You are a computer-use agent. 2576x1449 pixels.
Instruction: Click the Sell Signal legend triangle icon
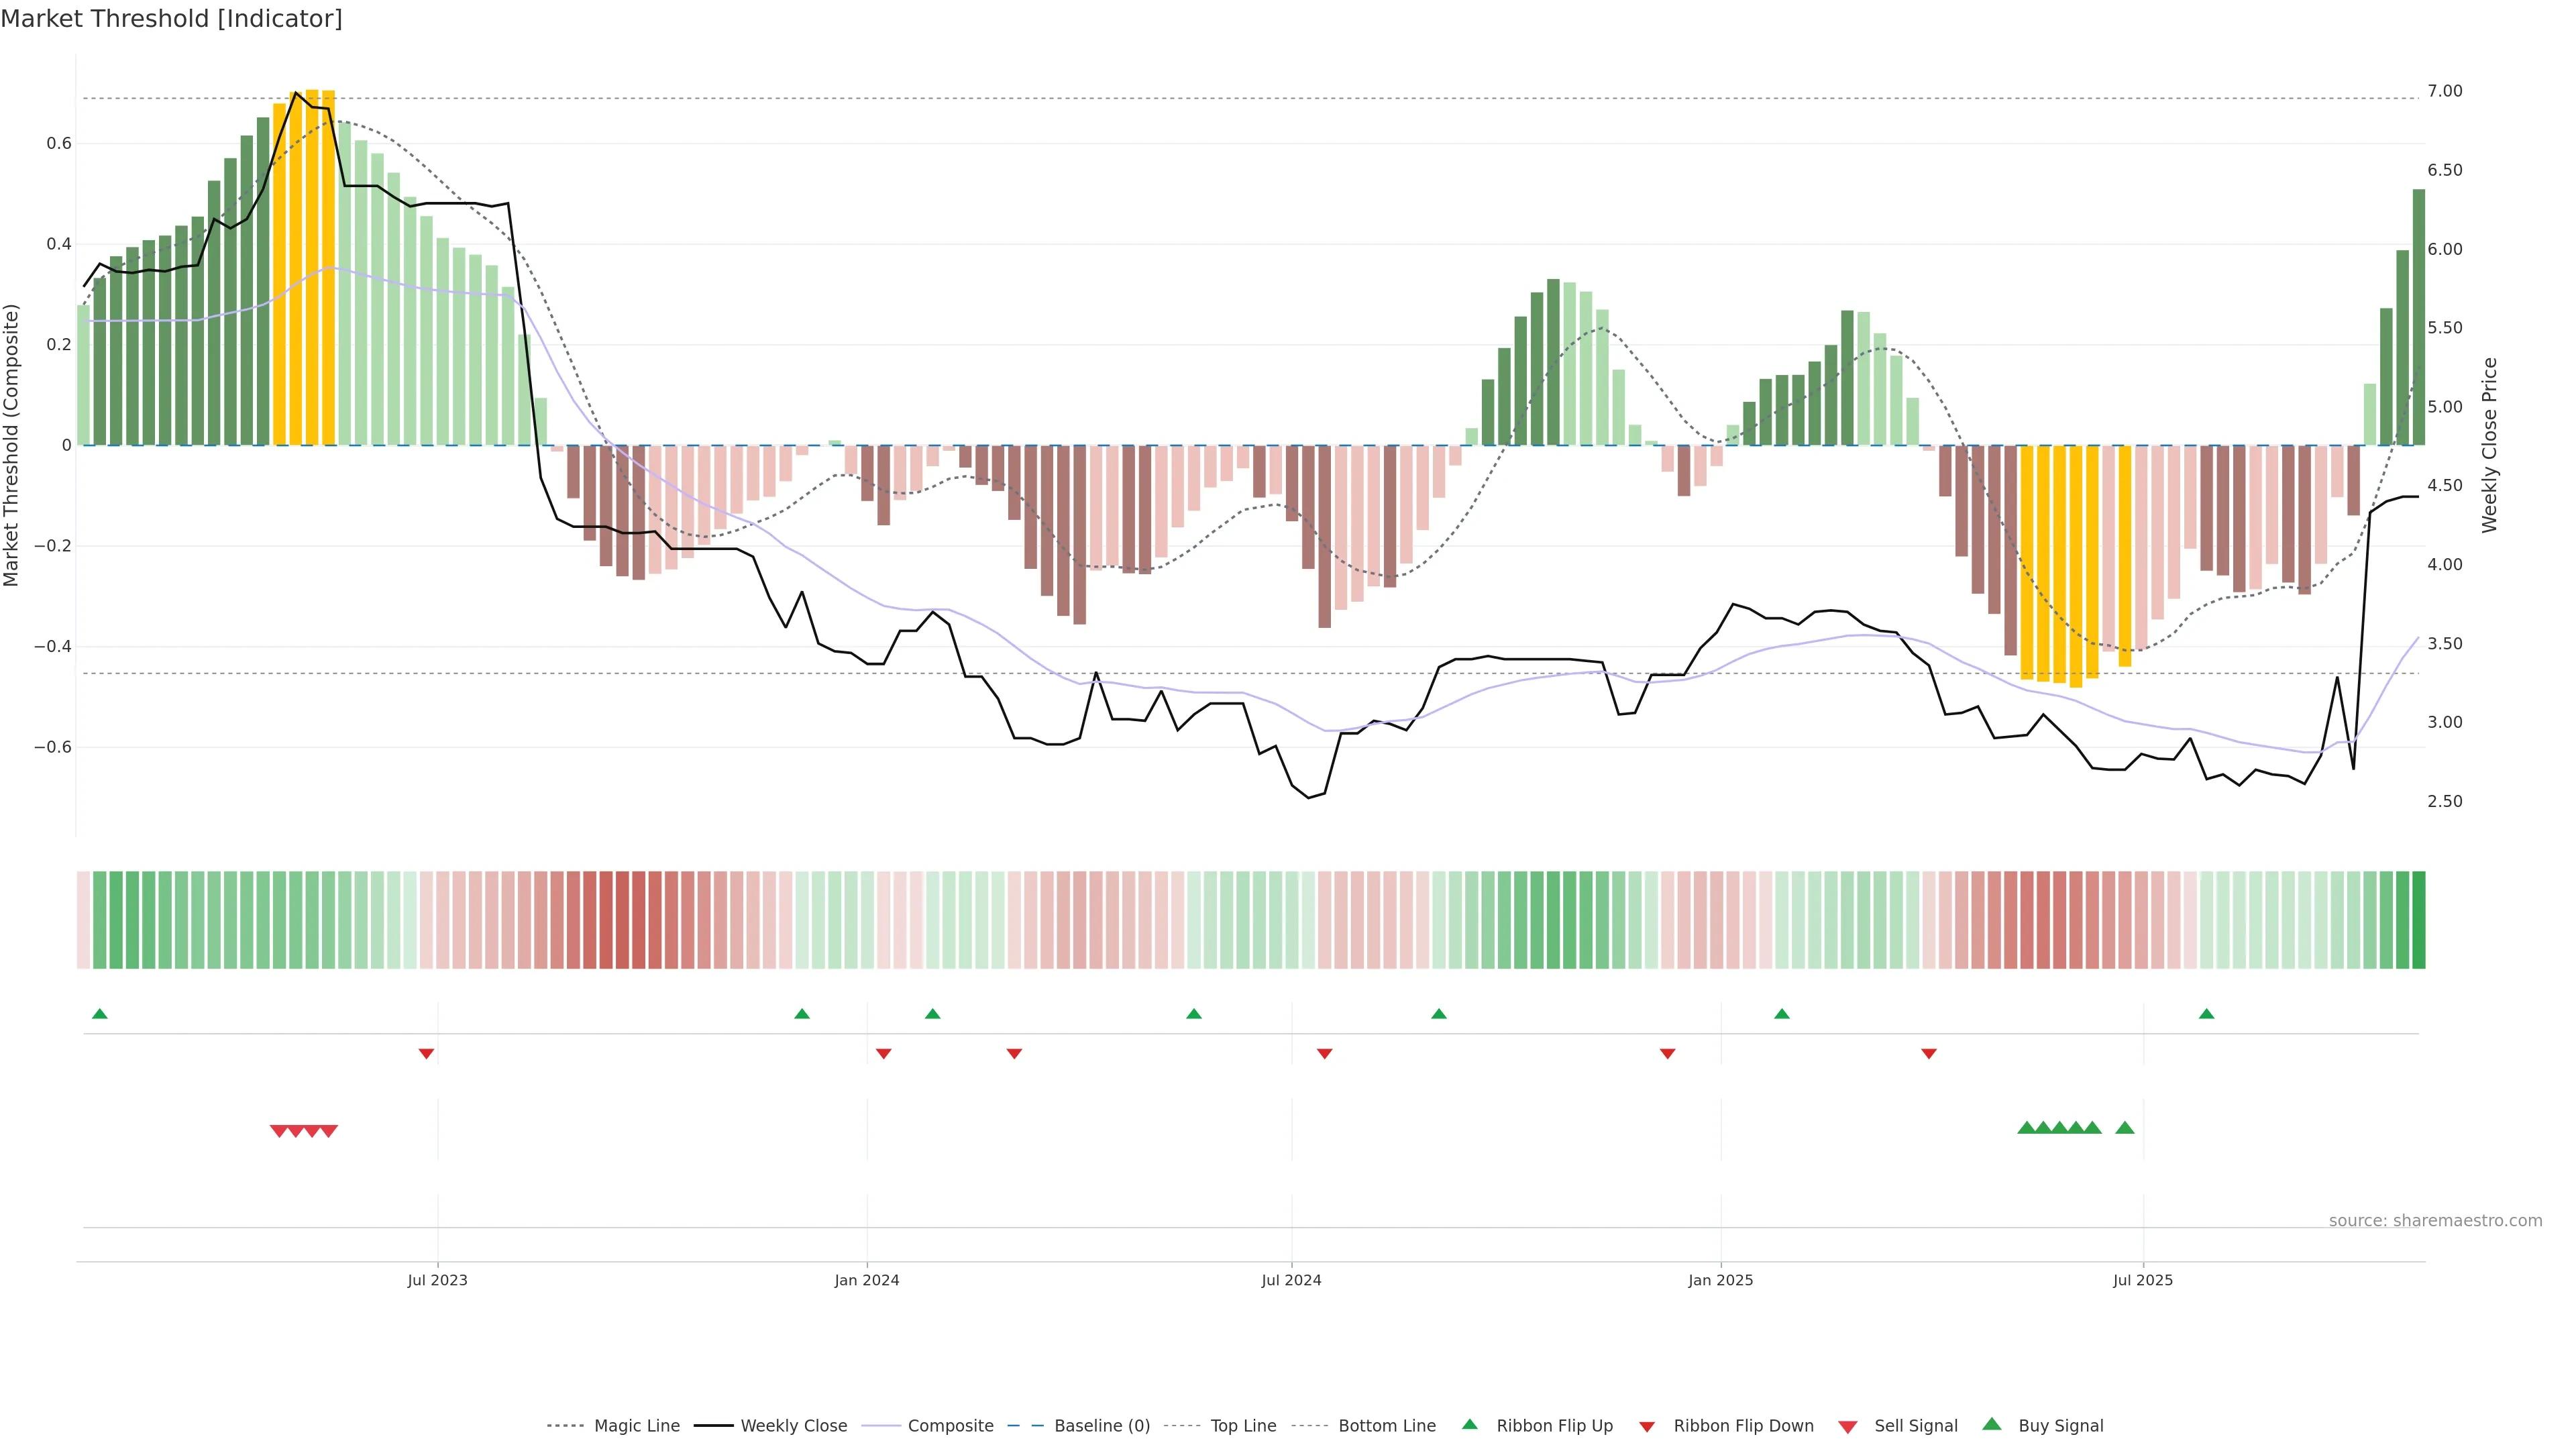1847,1426
